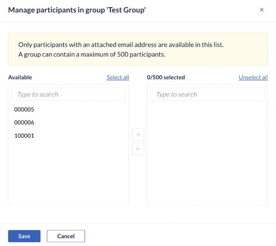The image size is (276, 246).
Task: Focus the selected list search field
Action: click(x=207, y=94)
